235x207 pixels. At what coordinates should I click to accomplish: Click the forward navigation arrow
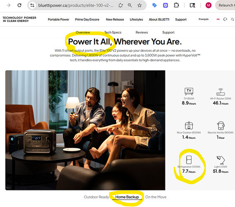(x=9, y=5)
